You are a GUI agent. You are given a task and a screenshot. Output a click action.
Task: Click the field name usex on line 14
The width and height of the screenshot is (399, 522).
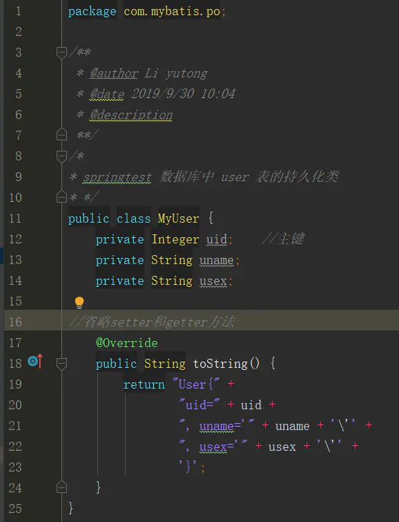[x=213, y=281]
